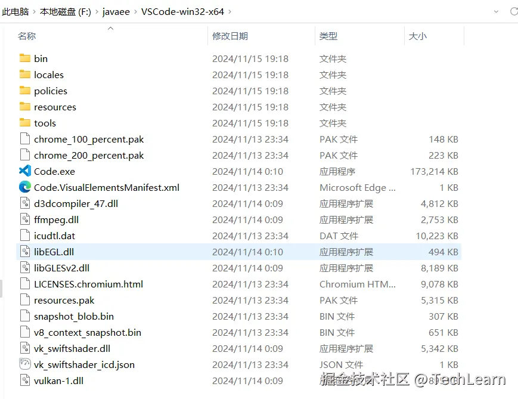The height and width of the screenshot is (399, 518).
Task: Click the VS Code icon of Code.exe
Action: point(25,171)
